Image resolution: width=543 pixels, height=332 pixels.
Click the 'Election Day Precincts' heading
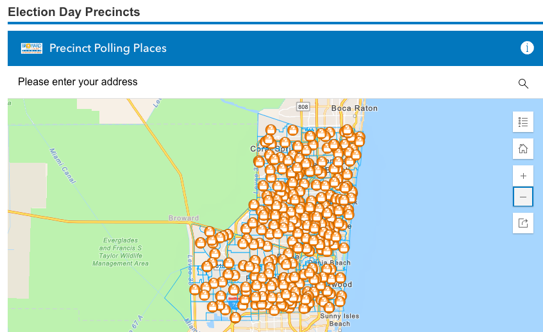pos(74,12)
